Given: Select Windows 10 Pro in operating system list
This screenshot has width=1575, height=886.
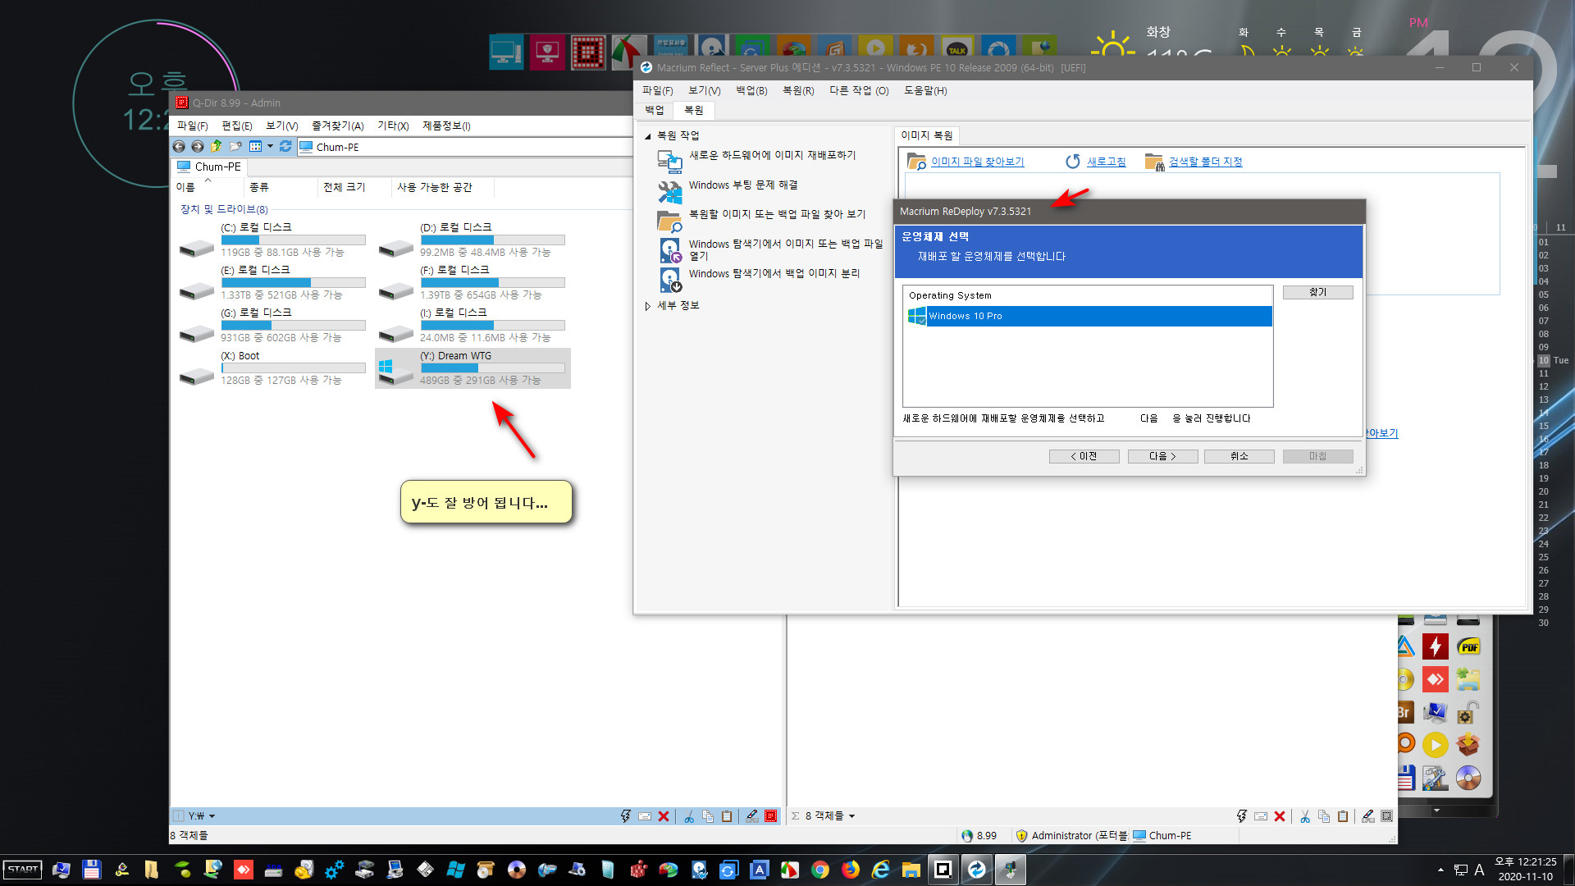Looking at the screenshot, I should pos(1089,316).
